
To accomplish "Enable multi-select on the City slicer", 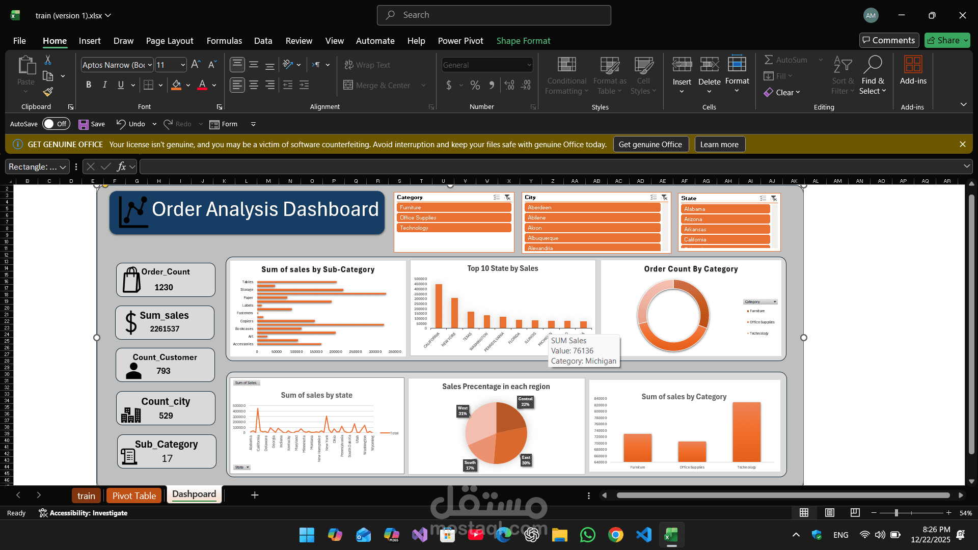I will pyautogui.click(x=653, y=198).
